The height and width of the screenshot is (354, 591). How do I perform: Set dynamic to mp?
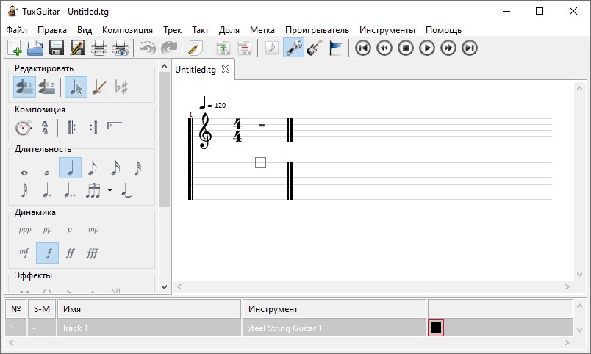pyautogui.click(x=93, y=229)
